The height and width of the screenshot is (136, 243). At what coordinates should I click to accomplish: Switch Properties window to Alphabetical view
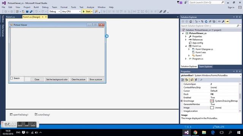click(187, 80)
